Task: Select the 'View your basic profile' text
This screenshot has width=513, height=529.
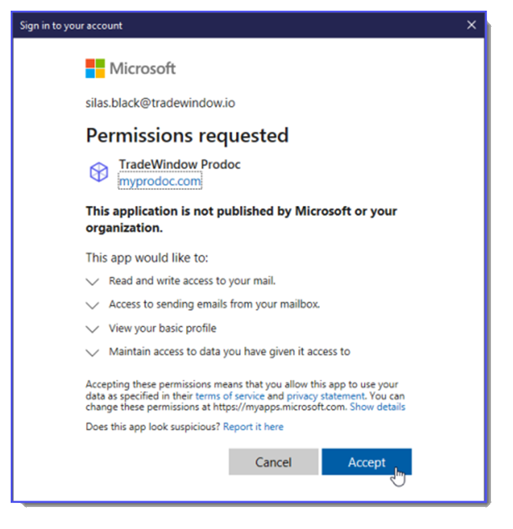Action: pos(163,328)
